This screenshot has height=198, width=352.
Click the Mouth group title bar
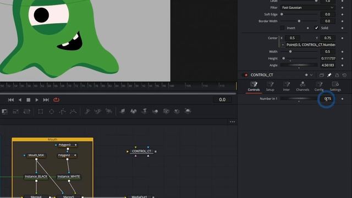[53, 139]
